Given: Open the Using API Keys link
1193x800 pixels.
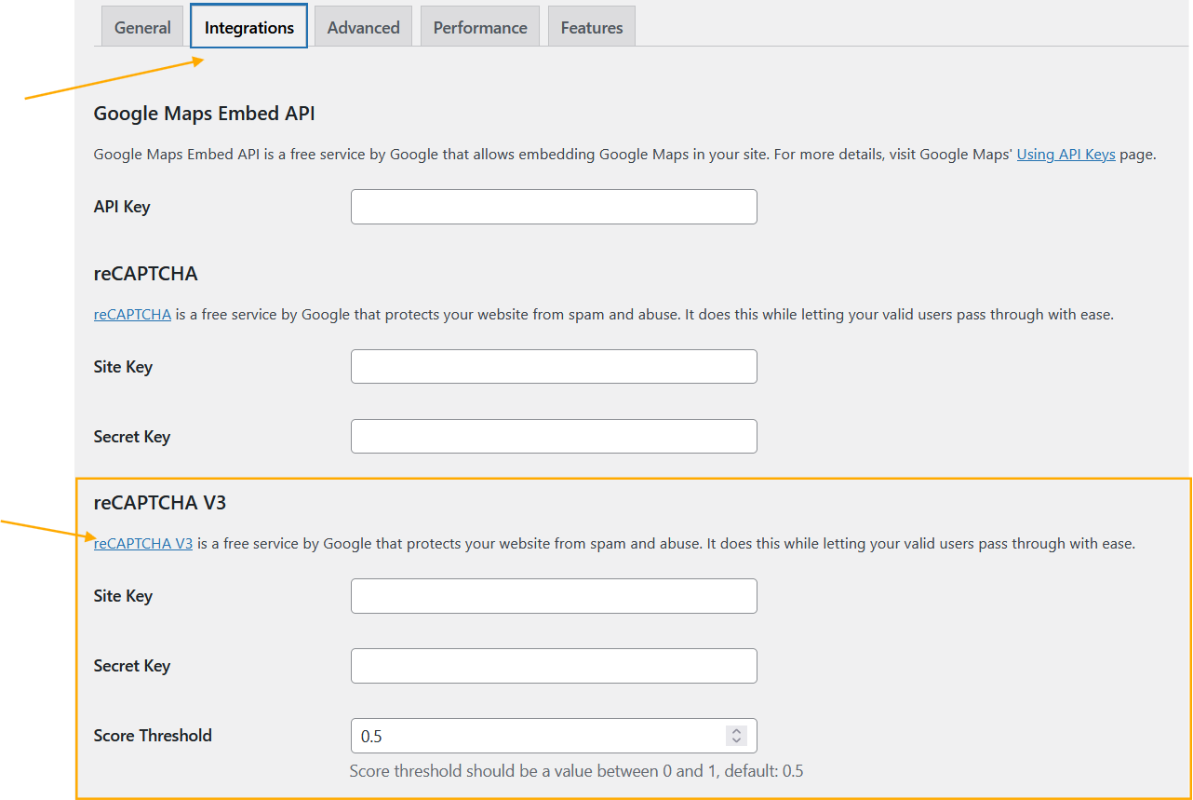Looking at the screenshot, I should point(1066,155).
